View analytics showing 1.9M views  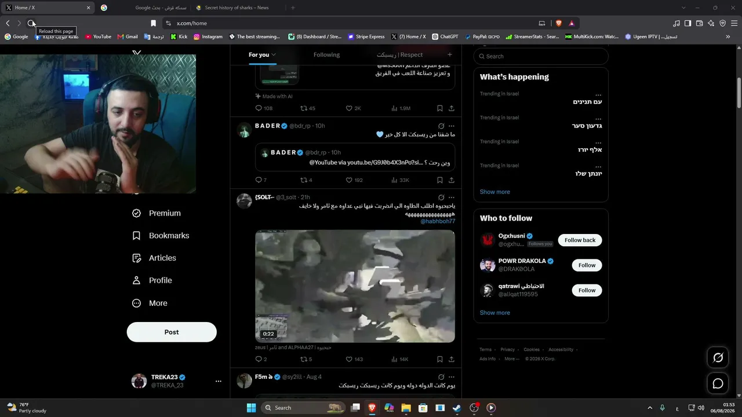coord(401,108)
